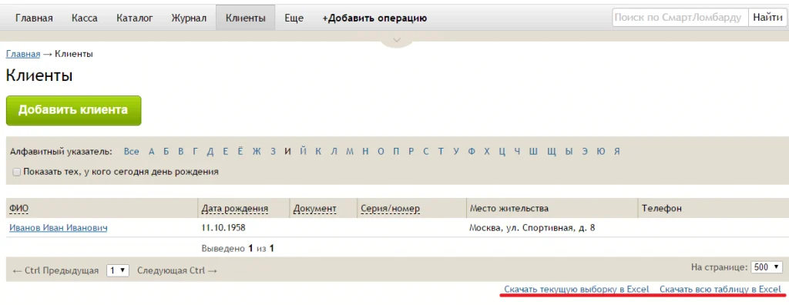This screenshot has width=789, height=305.
Task: Filter clients by letter Ж
Action: pos(257,152)
